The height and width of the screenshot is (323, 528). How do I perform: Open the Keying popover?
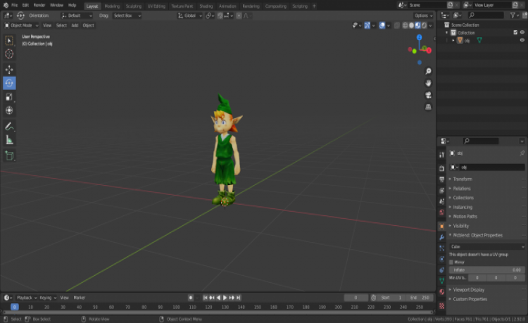pyautogui.click(x=47, y=298)
